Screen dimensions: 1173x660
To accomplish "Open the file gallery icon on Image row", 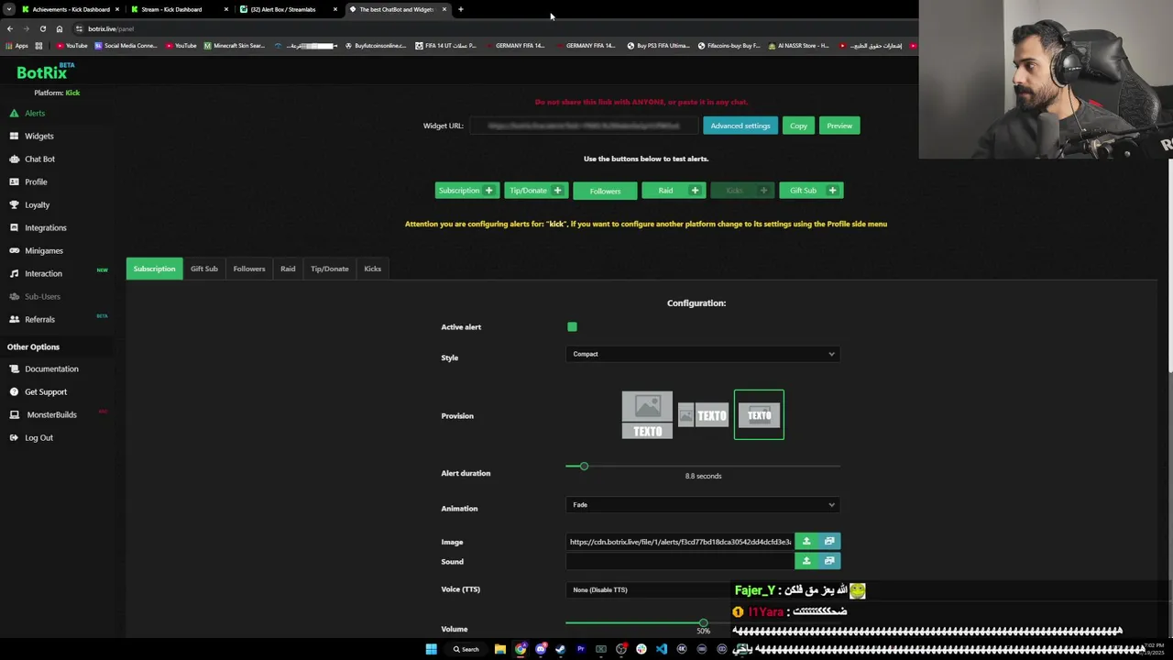I will [829, 541].
